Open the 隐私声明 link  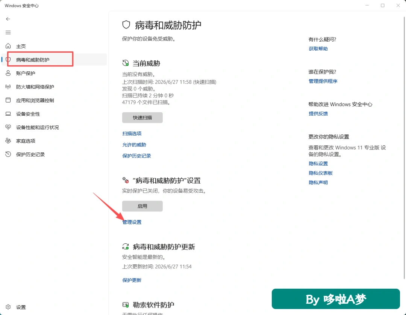(x=318, y=182)
